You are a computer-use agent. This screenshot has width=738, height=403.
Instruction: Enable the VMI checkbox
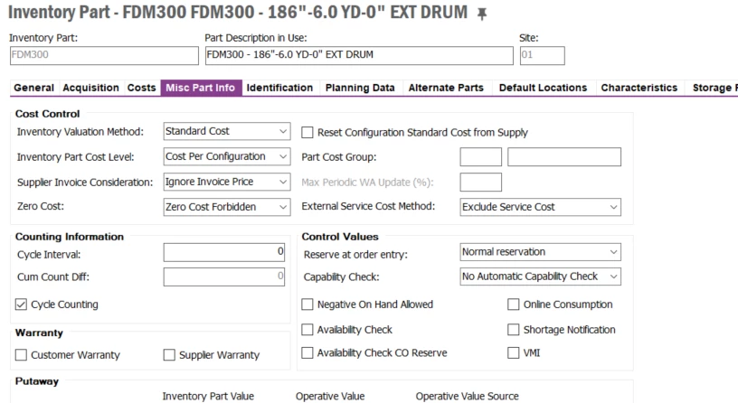coord(514,353)
